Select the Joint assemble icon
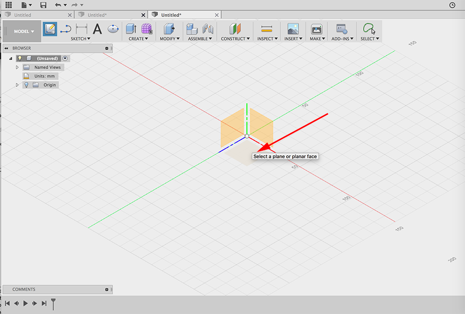 pos(208,29)
